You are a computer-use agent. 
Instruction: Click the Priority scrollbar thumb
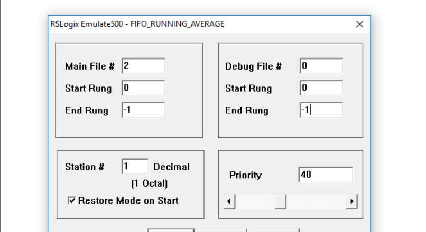[x=280, y=201]
